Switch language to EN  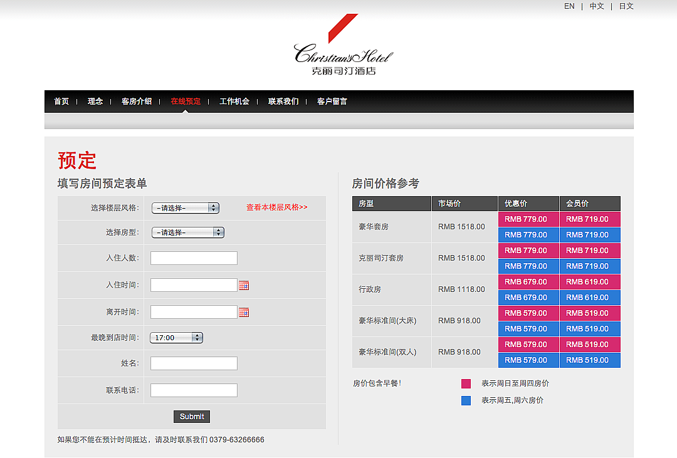point(569,6)
